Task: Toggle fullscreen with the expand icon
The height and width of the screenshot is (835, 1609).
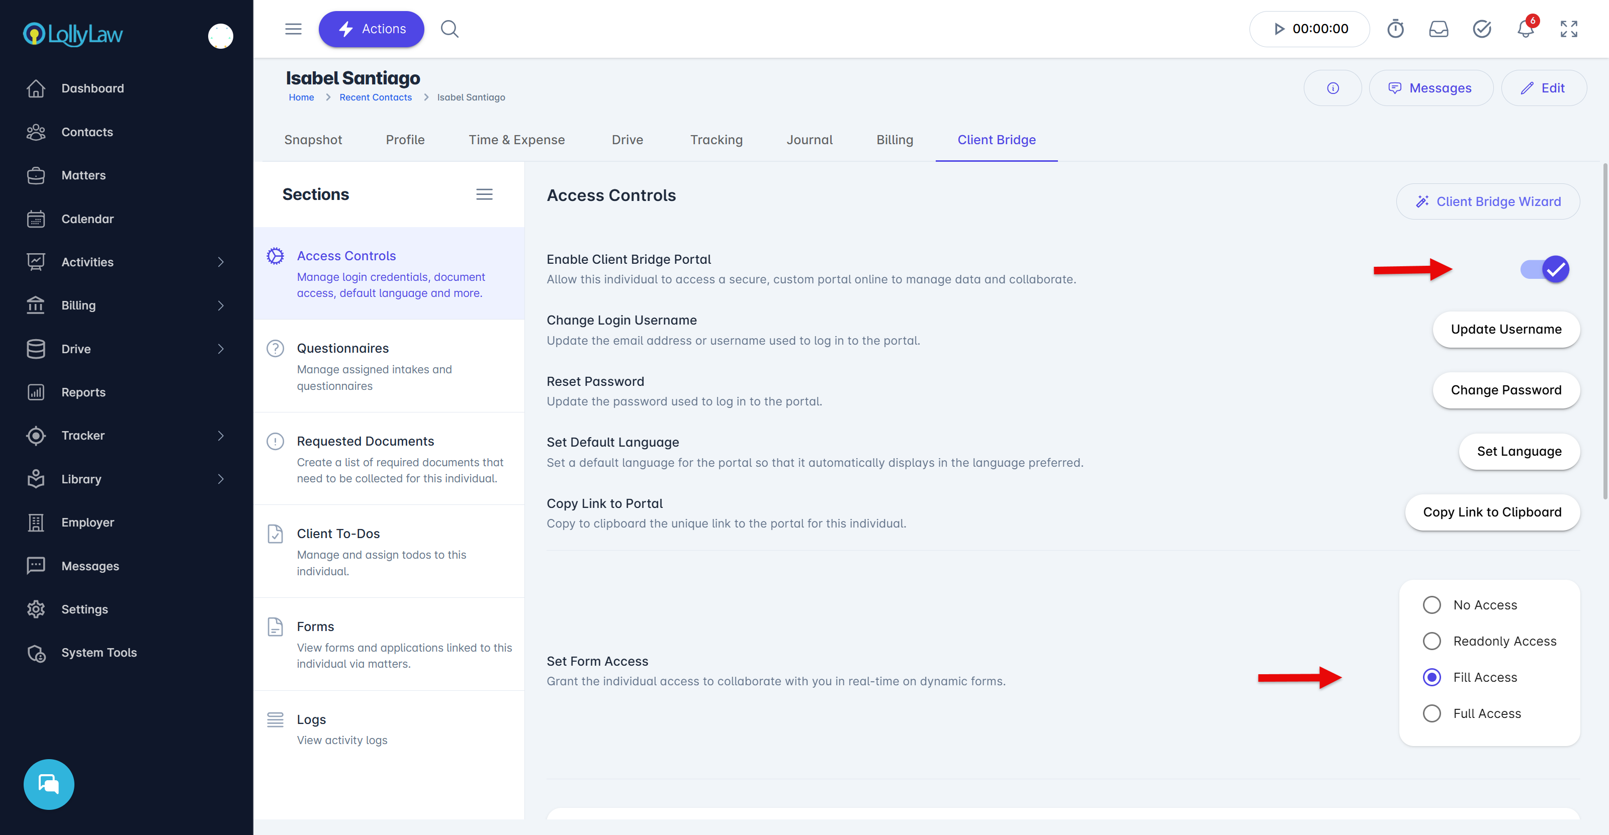Action: click(x=1568, y=29)
